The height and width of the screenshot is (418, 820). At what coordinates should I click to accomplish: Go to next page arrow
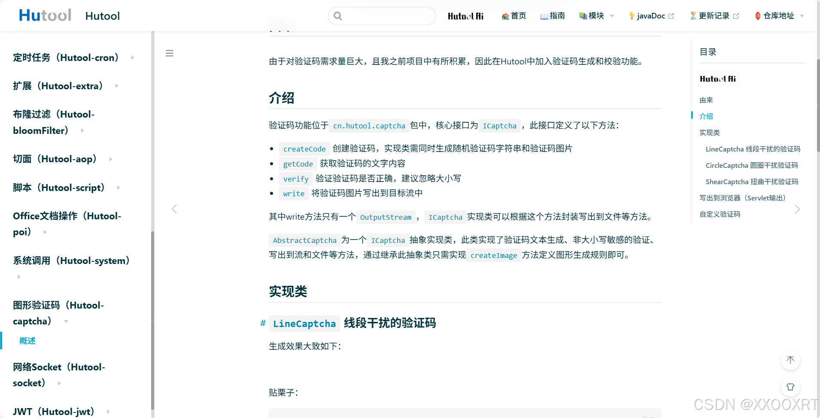797,209
